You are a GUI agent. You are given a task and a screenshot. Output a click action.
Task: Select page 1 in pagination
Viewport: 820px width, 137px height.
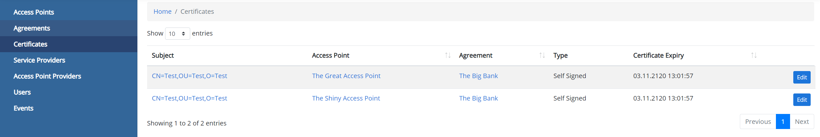coord(782,122)
